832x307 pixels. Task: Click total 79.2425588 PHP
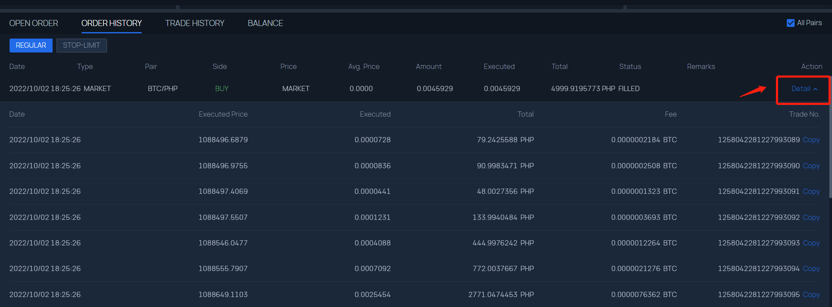[505, 140]
